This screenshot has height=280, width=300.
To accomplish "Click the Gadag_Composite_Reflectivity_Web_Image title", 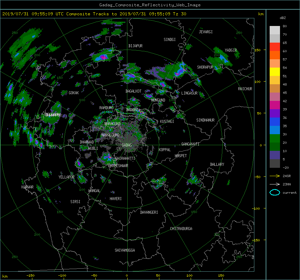I will click(150, 5).
